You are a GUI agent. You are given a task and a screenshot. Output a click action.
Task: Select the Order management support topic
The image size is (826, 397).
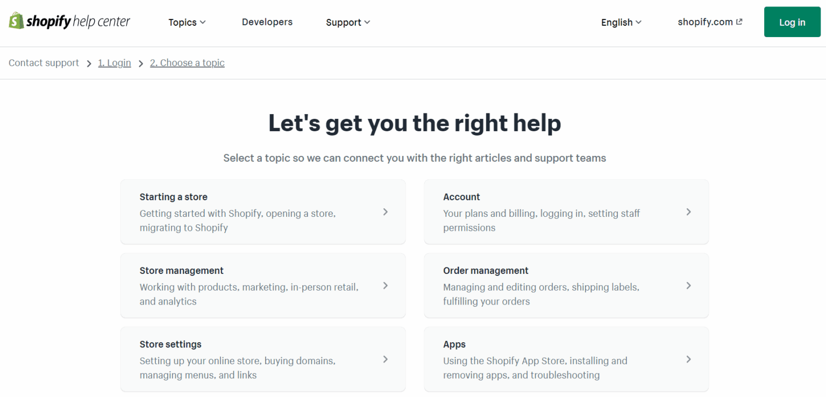566,286
